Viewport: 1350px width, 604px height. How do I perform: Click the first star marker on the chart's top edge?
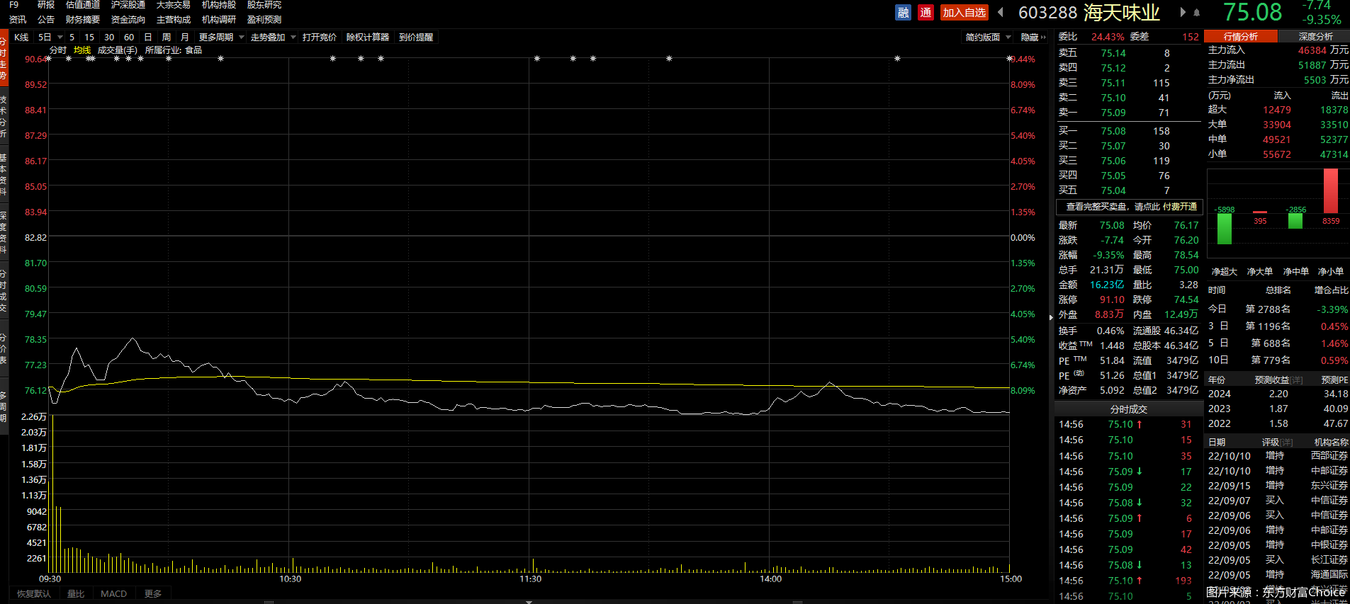[x=48, y=59]
